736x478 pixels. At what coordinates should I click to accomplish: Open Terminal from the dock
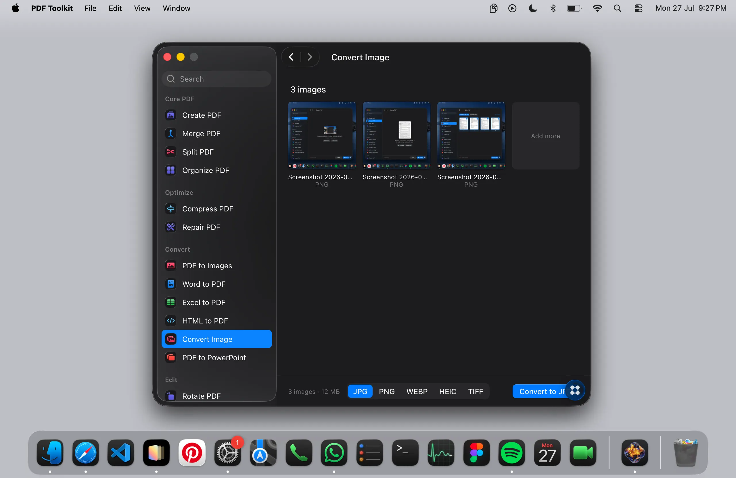click(x=405, y=453)
